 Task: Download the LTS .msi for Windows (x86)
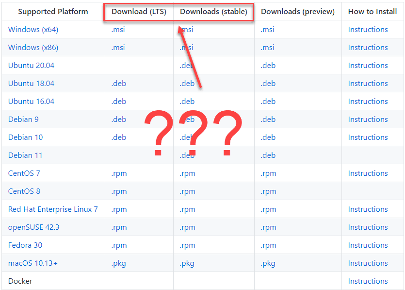point(118,48)
